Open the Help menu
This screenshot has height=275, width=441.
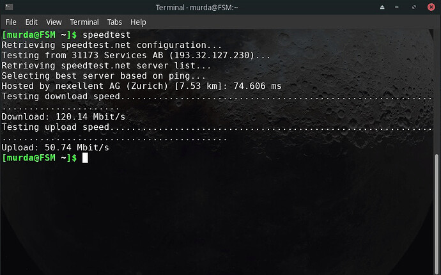[x=138, y=22]
